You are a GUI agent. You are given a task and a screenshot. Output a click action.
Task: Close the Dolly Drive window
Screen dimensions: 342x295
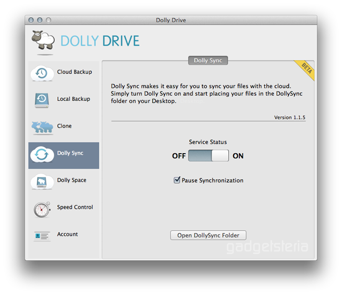(x=31, y=20)
